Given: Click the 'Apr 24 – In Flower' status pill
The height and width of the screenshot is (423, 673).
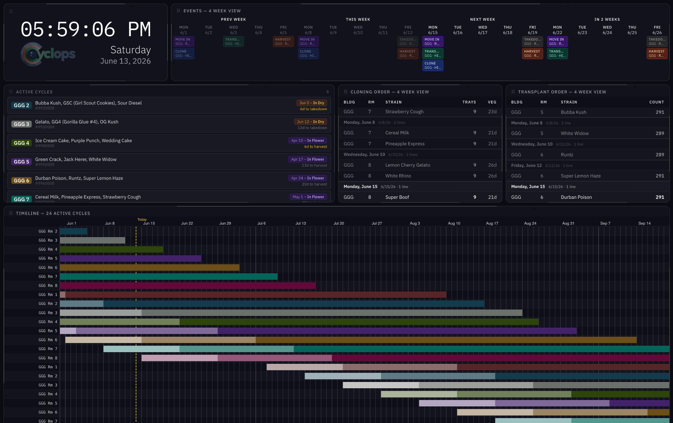Looking at the screenshot, I should (x=308, y=178).
